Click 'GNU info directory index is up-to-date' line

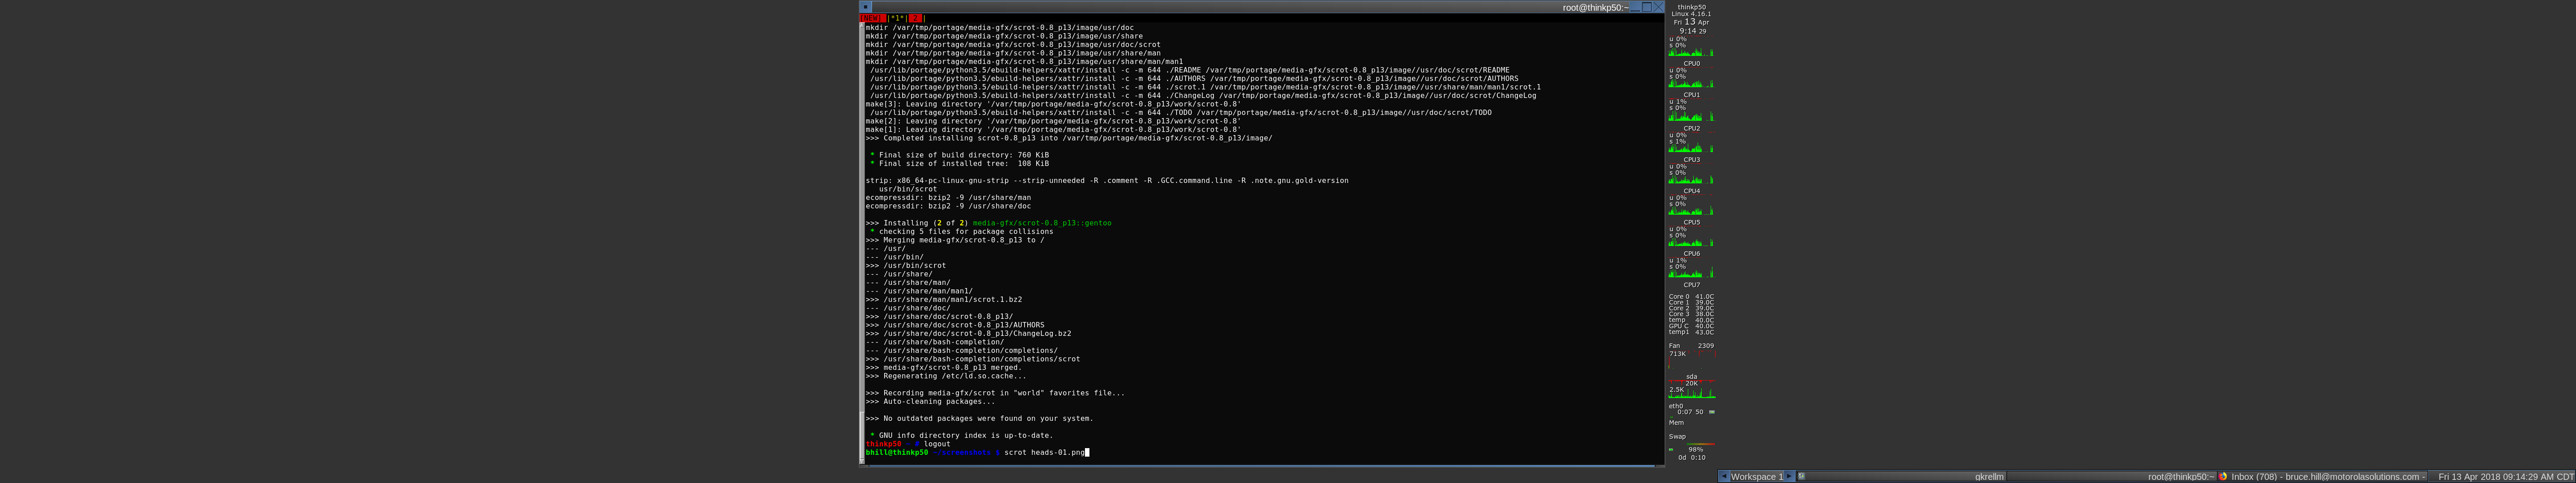pos(961,435)
